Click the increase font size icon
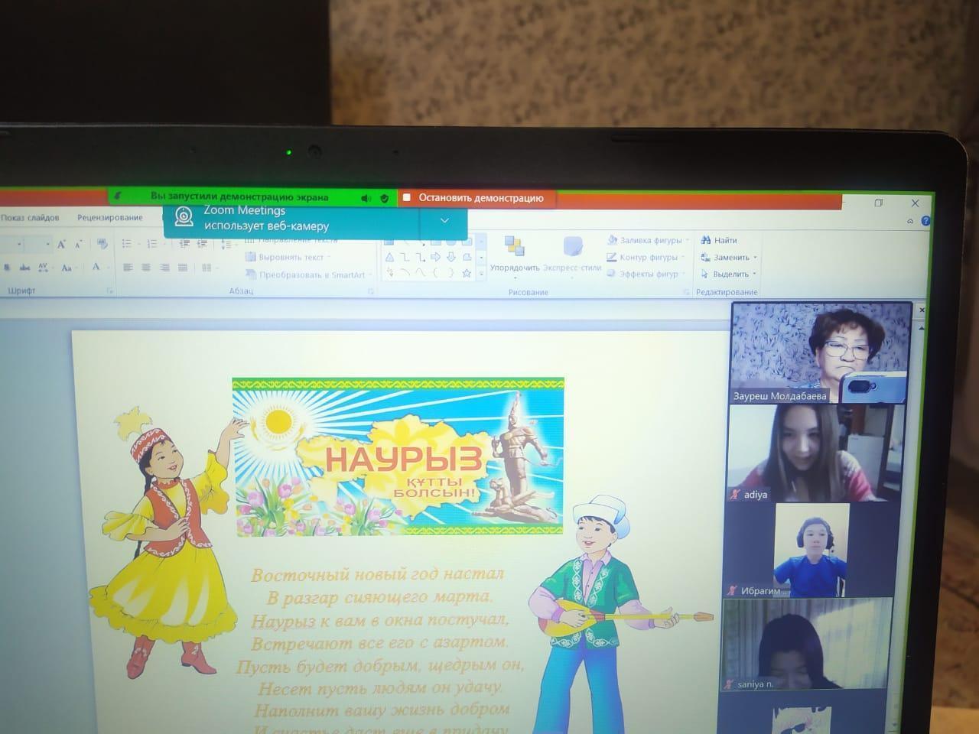979x734 pixels. pyautogui.click(x=61, y=244)
